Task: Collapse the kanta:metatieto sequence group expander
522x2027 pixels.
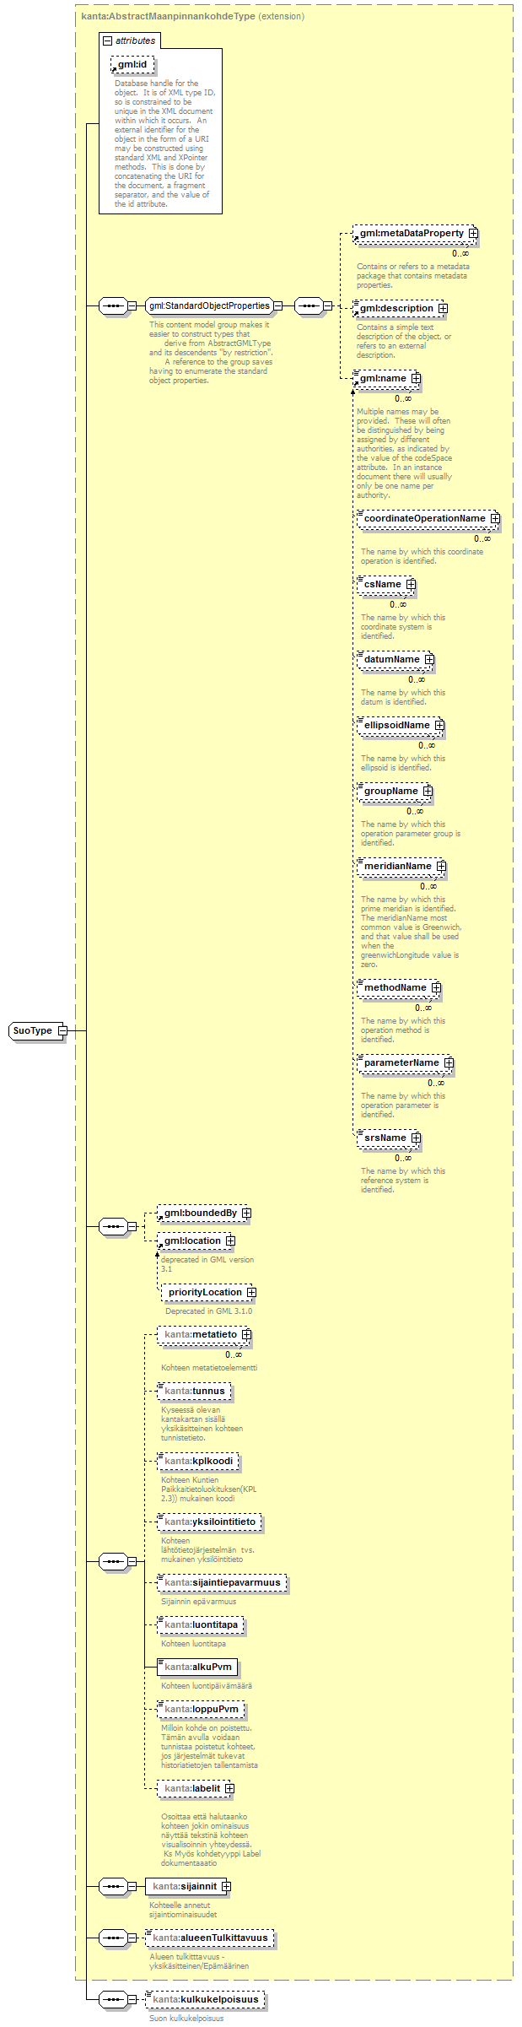Action: (132, 1562)
